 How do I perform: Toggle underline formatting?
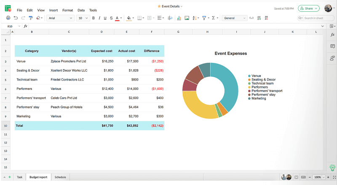pos(105,18)
